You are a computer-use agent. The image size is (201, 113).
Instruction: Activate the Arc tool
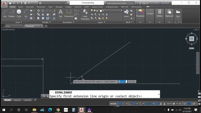tap(26, 13)
